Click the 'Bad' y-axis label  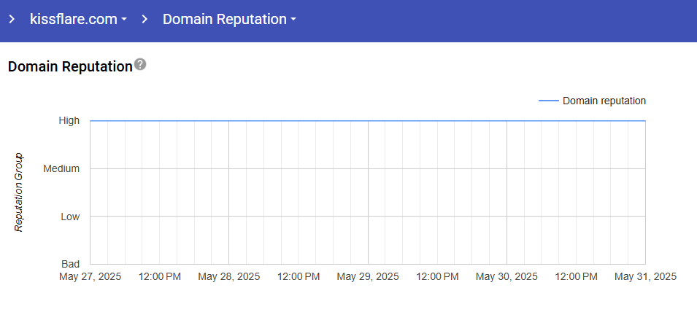coord(70,264)
